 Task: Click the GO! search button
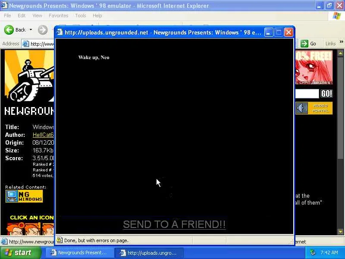pos(326,94)
